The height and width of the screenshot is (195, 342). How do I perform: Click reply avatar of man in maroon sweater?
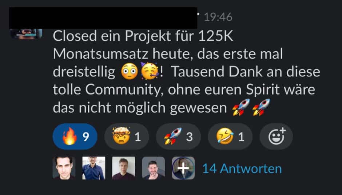click(x=124, y=168)
